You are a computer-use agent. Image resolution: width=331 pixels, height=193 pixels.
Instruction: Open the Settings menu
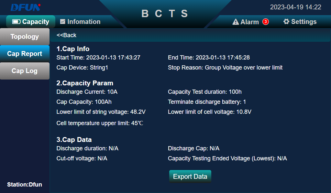(300, 22)
